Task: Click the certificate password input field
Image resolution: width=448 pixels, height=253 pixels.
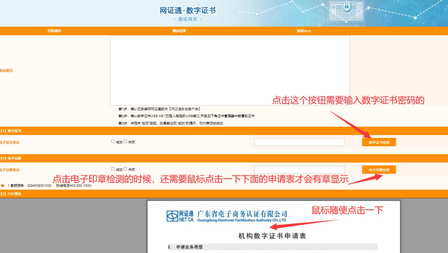Action: coord(299,142)
